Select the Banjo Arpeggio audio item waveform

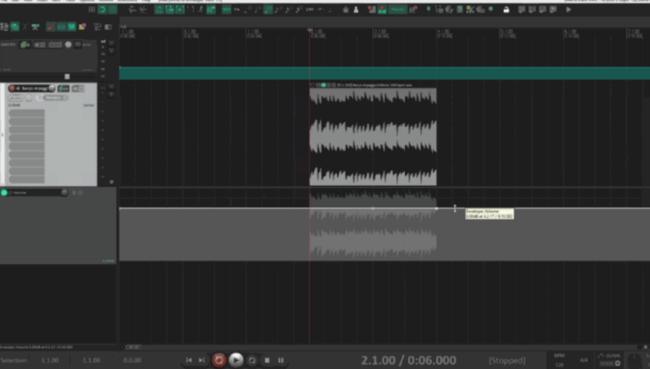click(x=373, y=137)
